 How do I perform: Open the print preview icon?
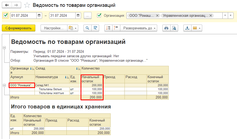point(174,28)
